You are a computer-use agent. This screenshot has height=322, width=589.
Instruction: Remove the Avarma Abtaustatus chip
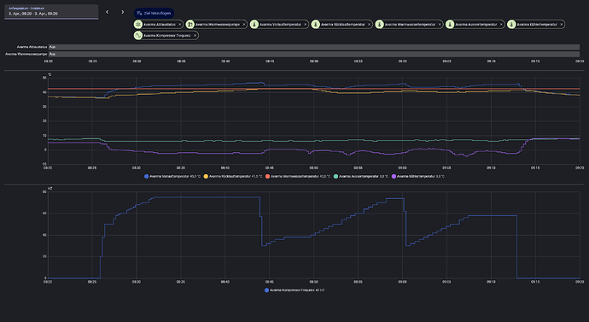click(x=179, y=25)
